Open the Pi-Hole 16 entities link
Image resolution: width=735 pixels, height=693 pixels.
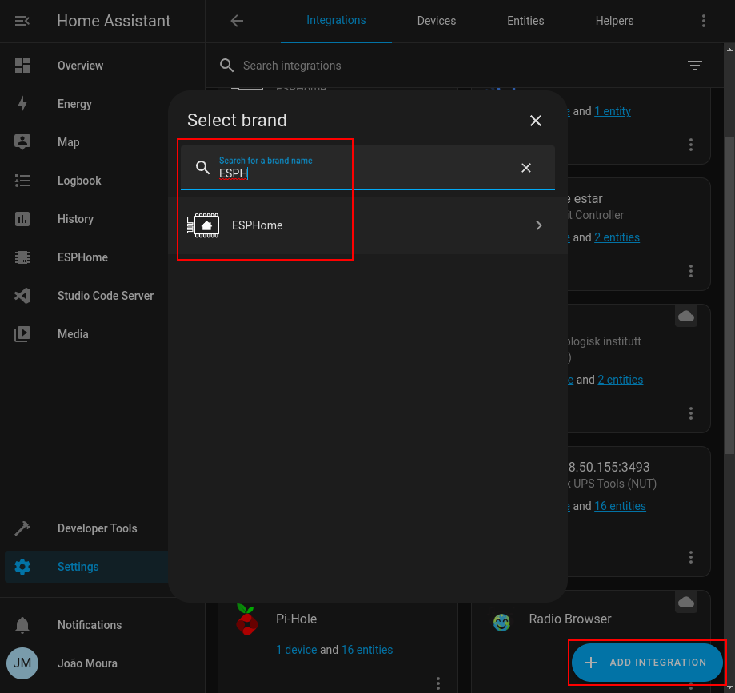click(367, 650)
